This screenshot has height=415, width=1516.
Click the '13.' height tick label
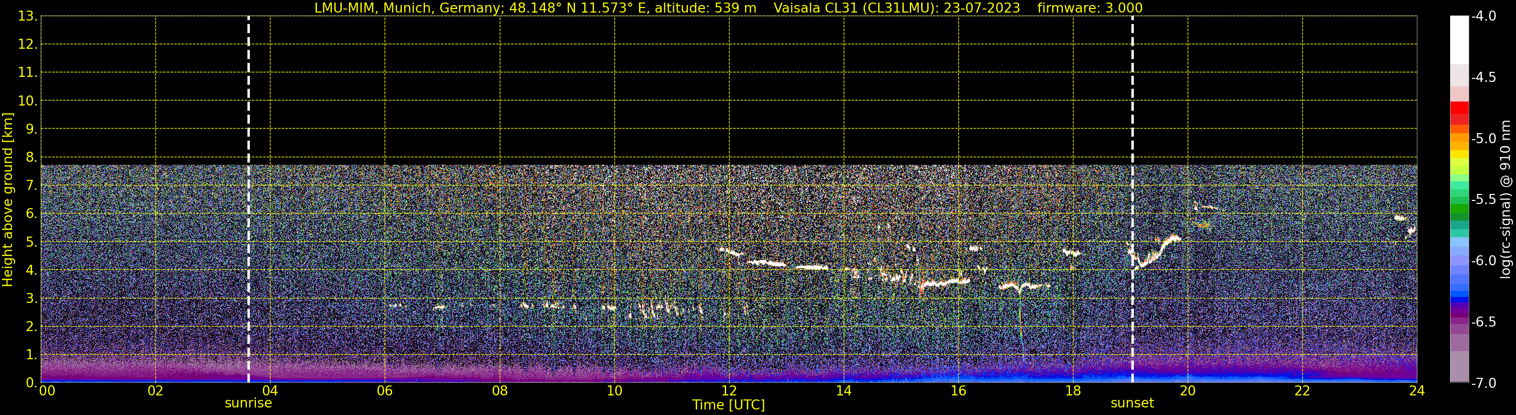click(x=28, y=17)
